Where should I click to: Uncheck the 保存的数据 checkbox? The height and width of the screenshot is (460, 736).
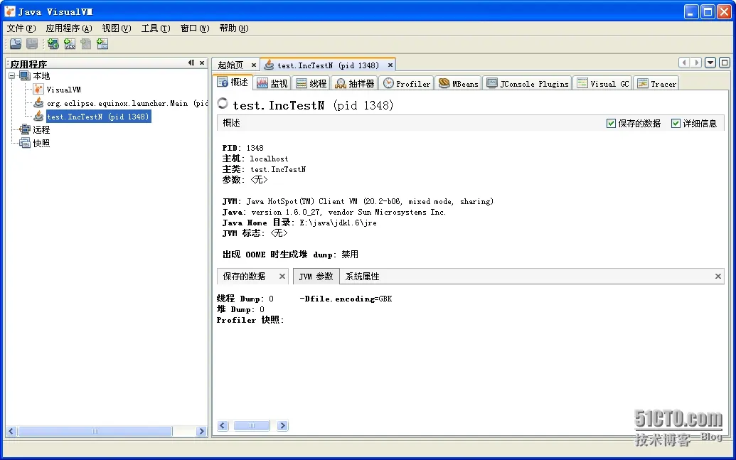(x=611, y=124)
